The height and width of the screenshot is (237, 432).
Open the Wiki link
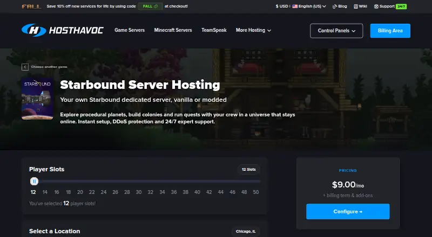[x=360, y=6]
